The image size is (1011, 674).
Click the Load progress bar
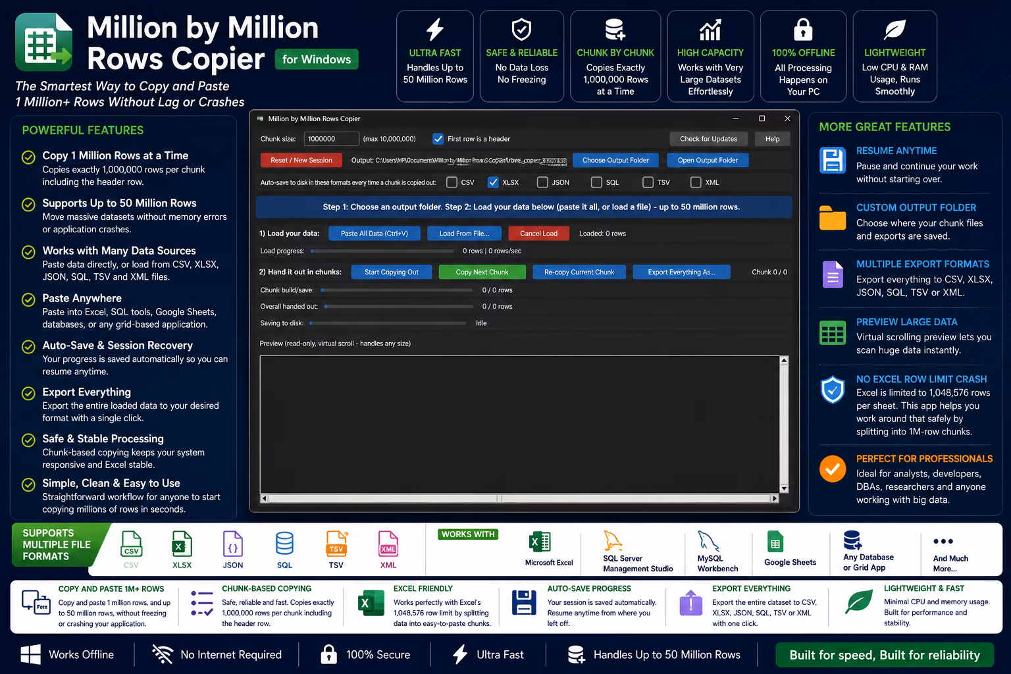pyautogui.click(x=382, y=251)
